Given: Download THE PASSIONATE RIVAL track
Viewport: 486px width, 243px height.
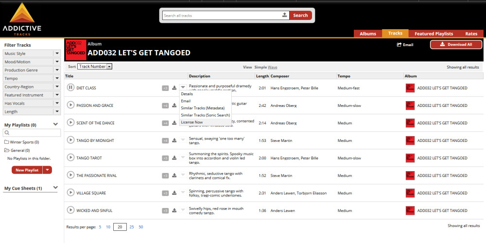Looking at the screenshot, I should coord(174,175).
